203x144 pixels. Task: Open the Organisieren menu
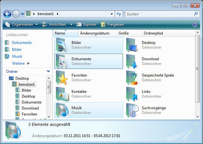tap(22, 24)
